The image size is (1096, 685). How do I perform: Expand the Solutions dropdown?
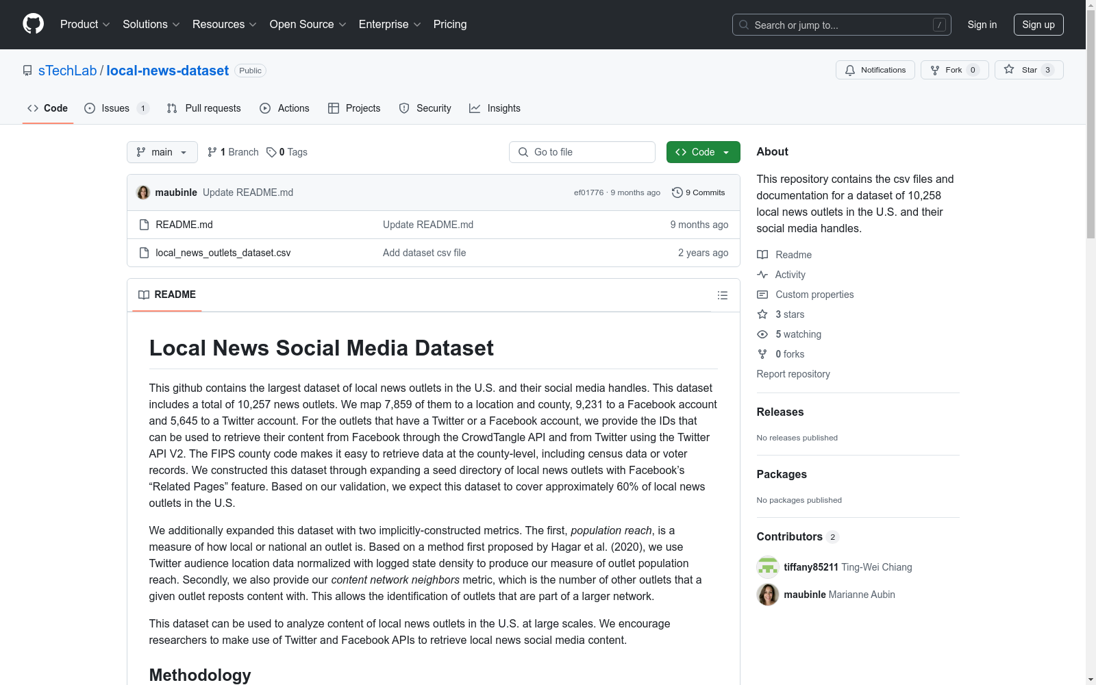pyautogui.click(x=151, y=25)
